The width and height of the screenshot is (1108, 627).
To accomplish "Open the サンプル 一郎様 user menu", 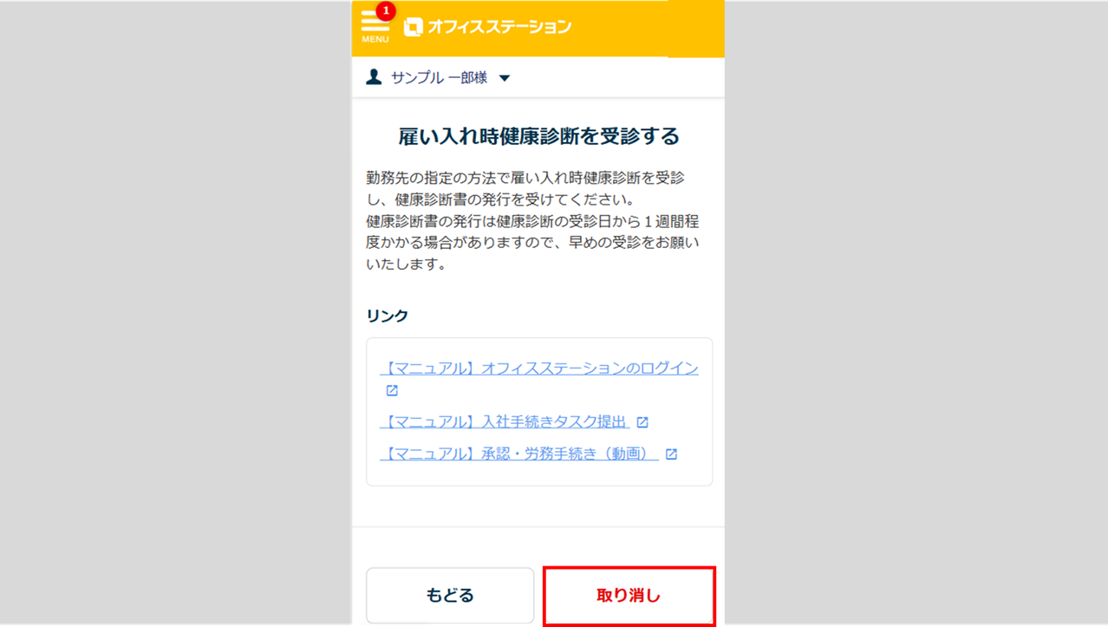I will pyautogui.click(x=439, y=77).
